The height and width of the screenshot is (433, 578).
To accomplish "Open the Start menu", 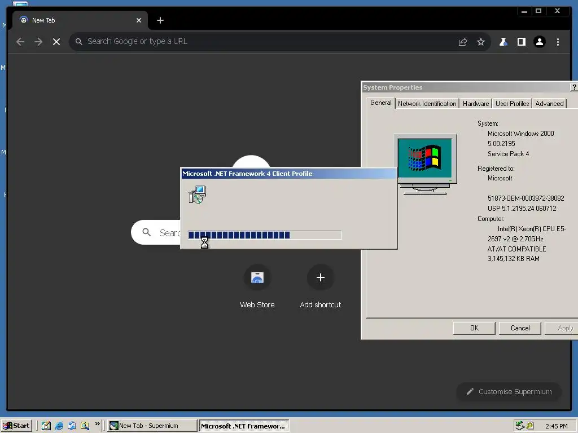I will 16,426.
